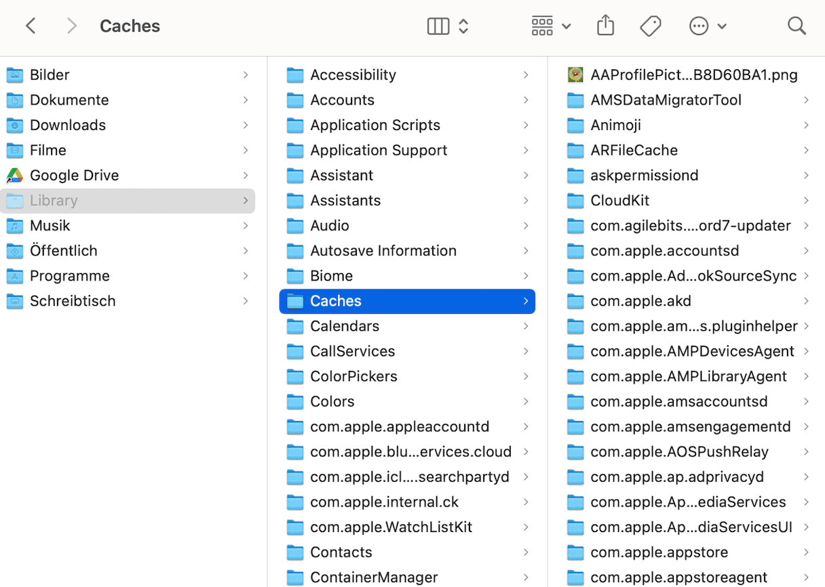Click the AAProfilePict PNG thumbnail
The image size is (825, 587).
coord(575,75)
